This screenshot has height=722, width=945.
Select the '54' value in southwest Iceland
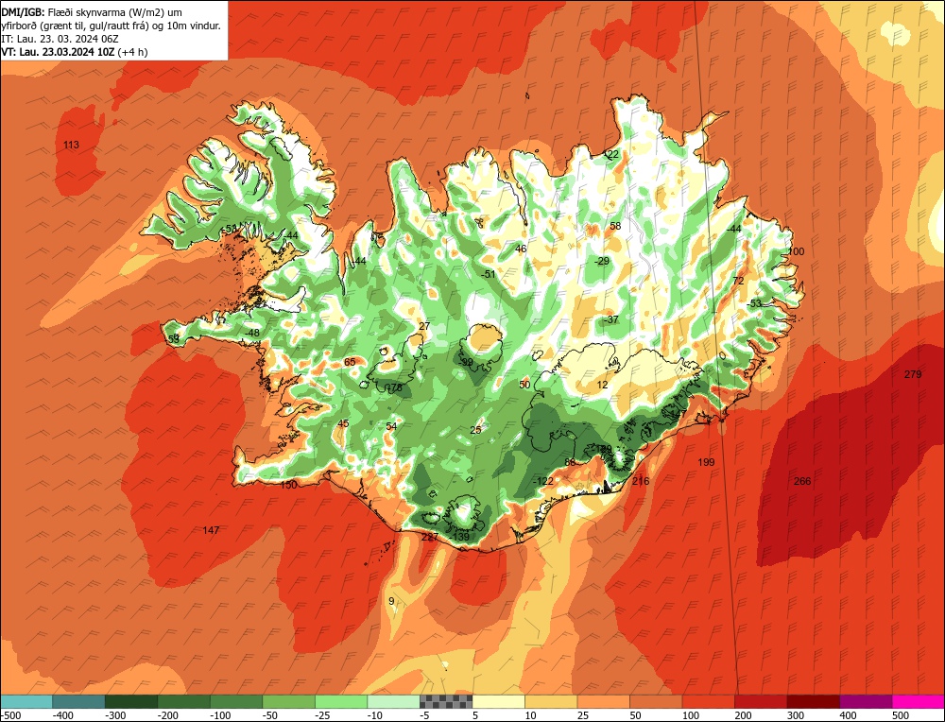click(392, 426)
